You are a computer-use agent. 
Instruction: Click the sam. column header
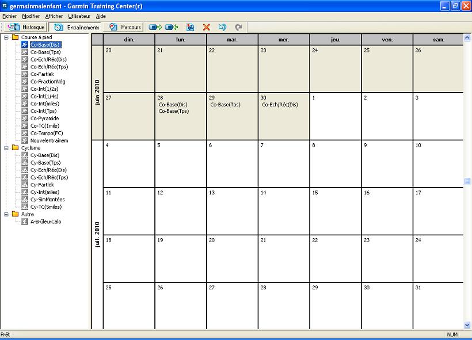click(x=438, y=40)
